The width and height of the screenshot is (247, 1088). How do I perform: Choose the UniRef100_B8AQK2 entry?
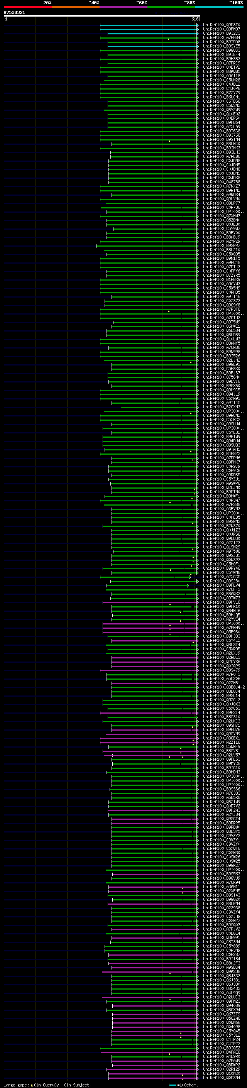point(222,594)
